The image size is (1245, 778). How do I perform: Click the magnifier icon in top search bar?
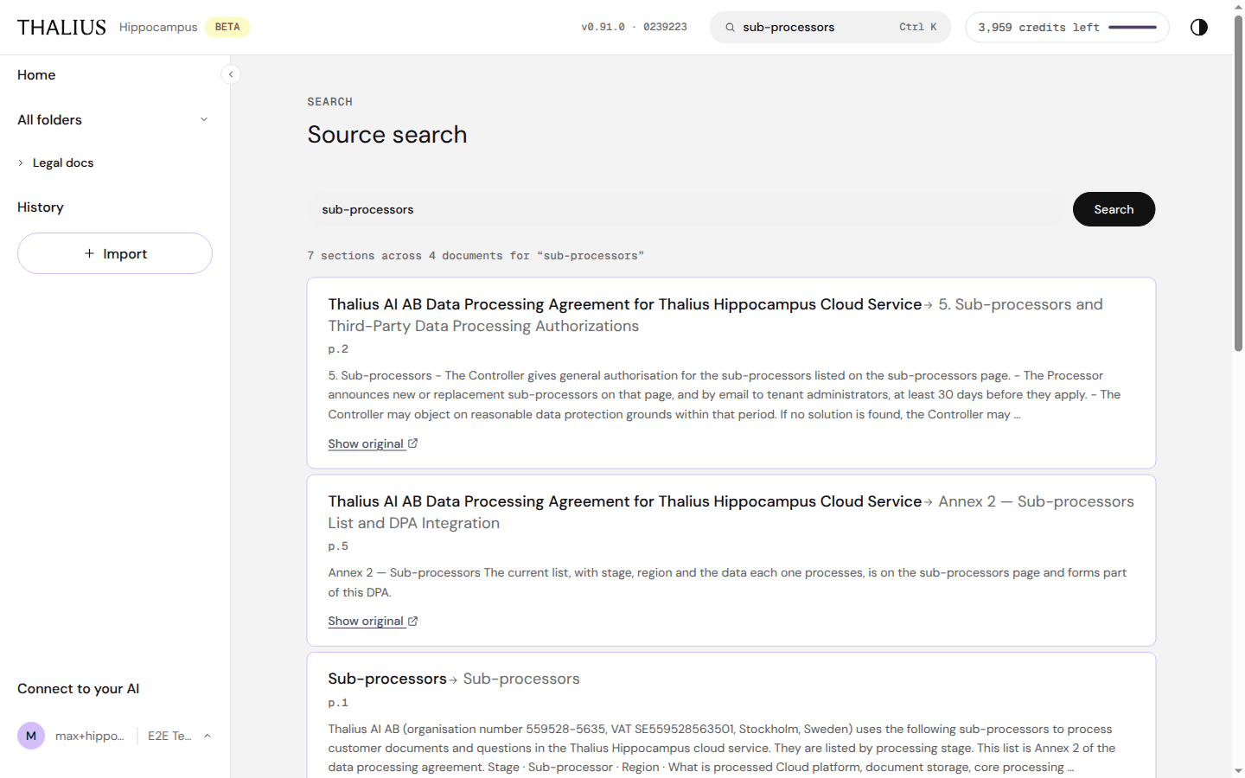[731, 28]
